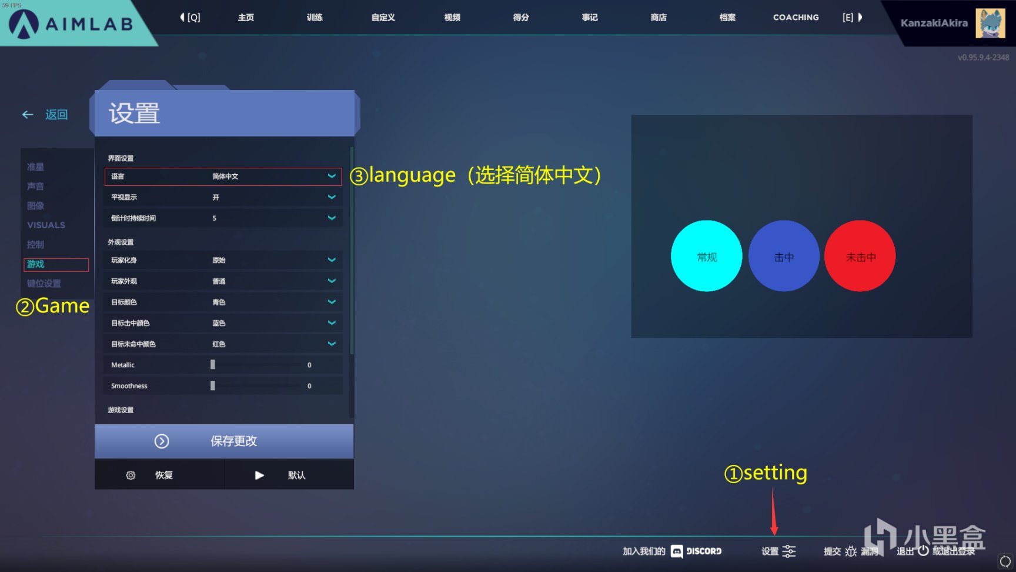1016x572 pixels.
Task: Click the blue 击中 target color circle
Action: pyautogui.click(x=784, y=256)
